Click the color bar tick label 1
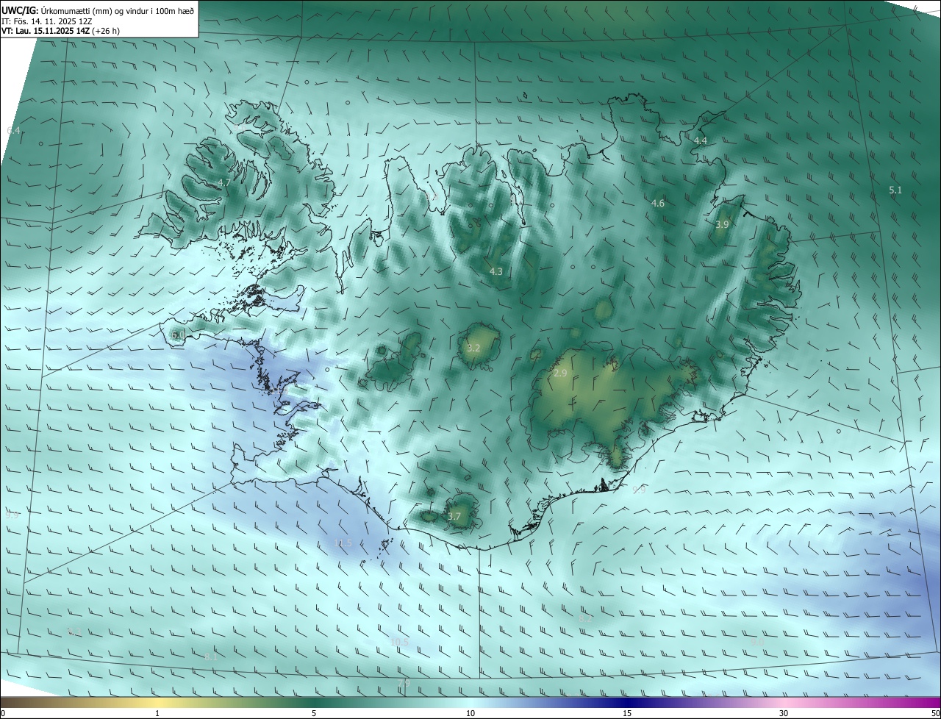 157,713
